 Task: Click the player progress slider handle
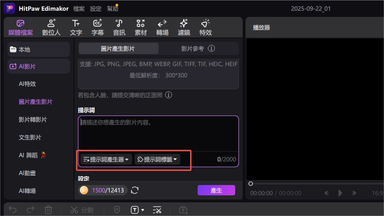pos(251,184)
